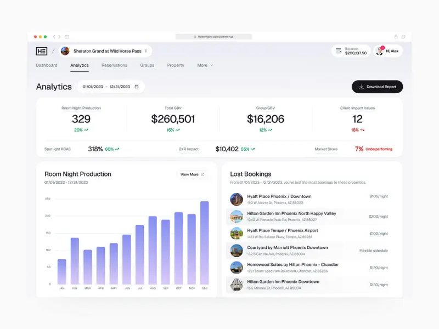This screenshot has height=329, width=439.
Task: Switch to the Dashboard tab
Action: [x=47, y=65]
